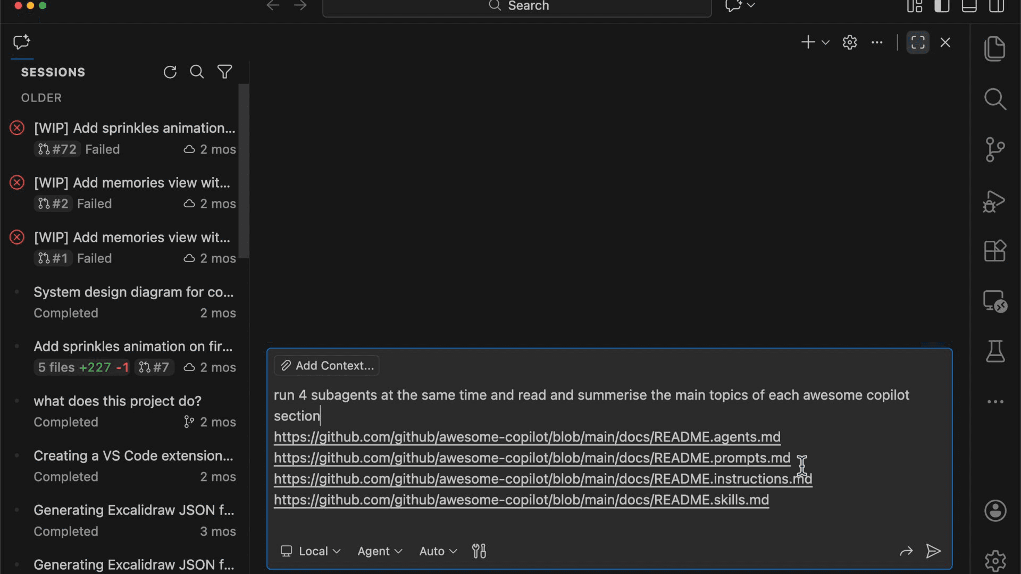Open the sessions filter icon
Screen dimensions: 1021x574
coord(224,72)
